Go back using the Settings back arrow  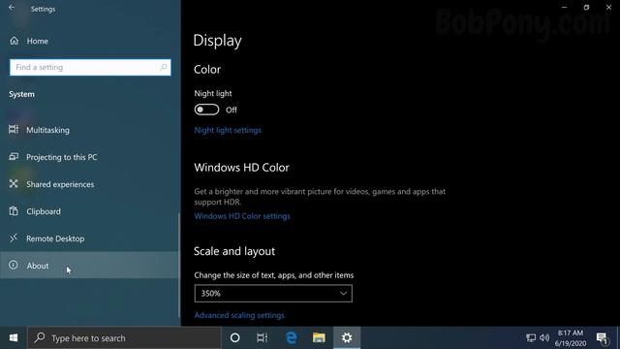[12, 8]
